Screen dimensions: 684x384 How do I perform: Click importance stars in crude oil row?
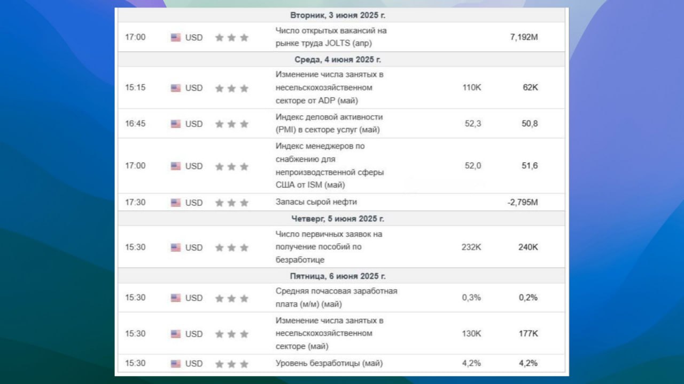click(x=232, y=203)
